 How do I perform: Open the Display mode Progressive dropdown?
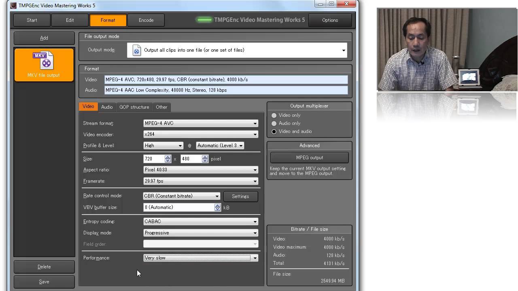point(201,233)
